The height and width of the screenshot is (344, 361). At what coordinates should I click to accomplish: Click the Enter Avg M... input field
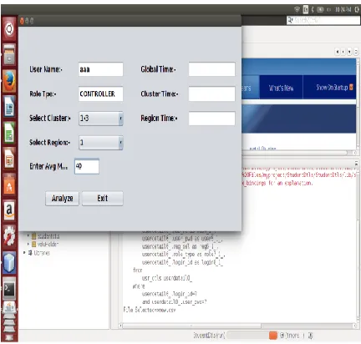point(87,166)
